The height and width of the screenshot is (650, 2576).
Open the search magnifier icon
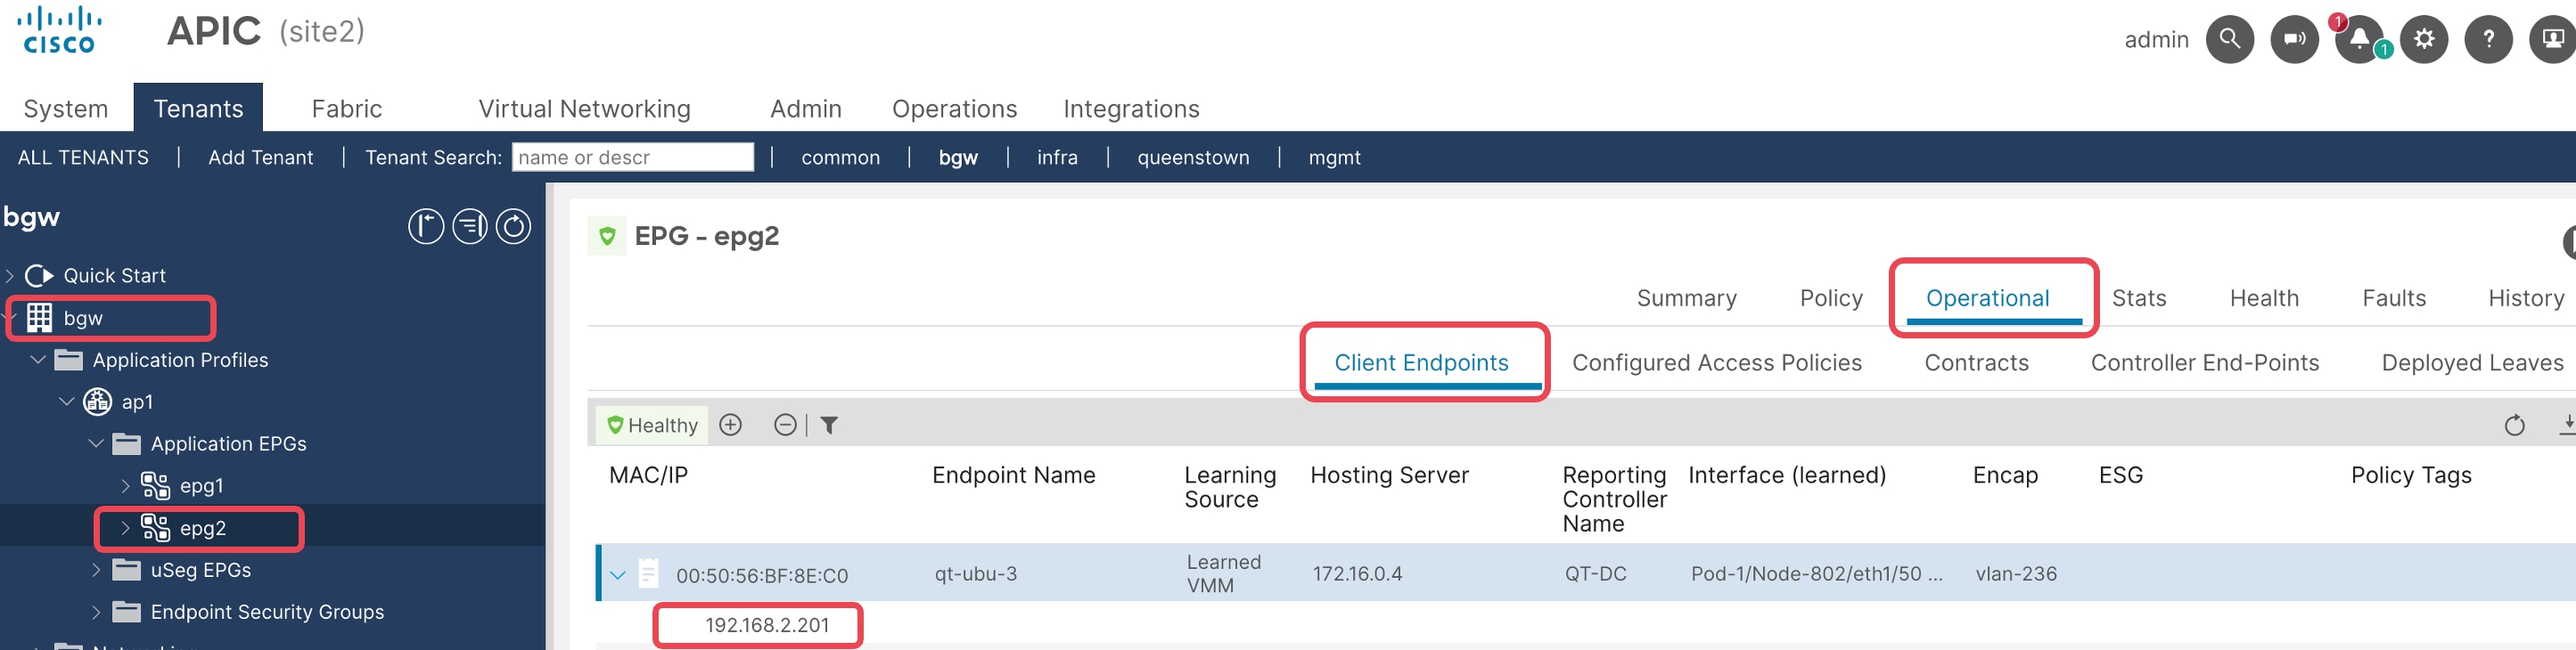(x=2229, y=39)
